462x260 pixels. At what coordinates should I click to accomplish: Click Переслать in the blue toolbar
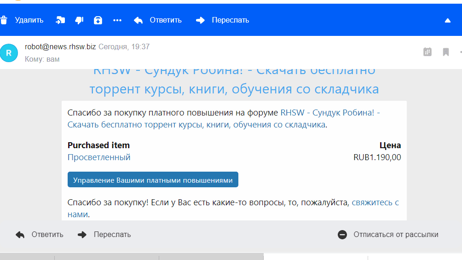pos(223,20)
